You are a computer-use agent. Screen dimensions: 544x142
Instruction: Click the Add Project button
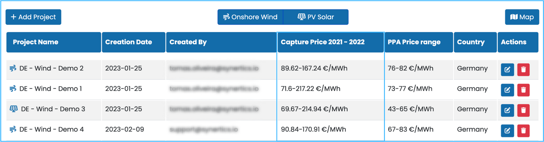point(33,17)
